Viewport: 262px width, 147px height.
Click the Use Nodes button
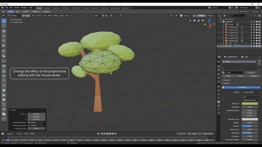tap(241, 87)
